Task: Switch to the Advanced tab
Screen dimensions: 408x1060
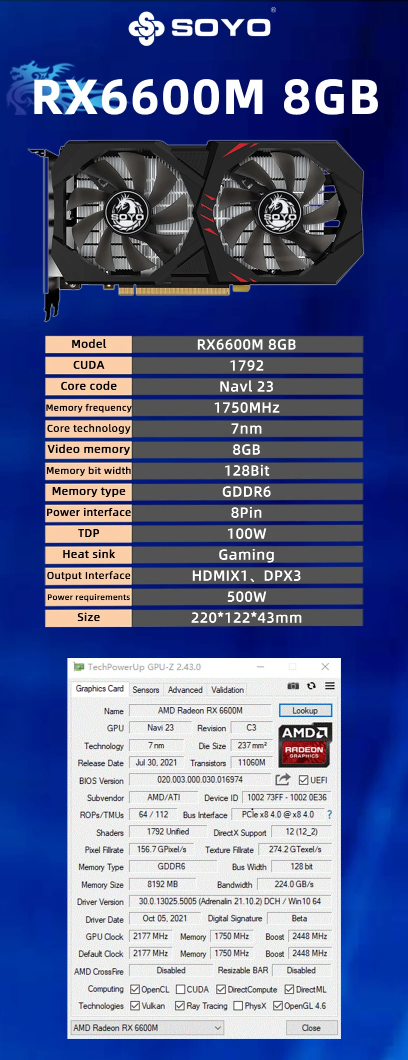Action: pyautogui.click(x=185, y=690)
